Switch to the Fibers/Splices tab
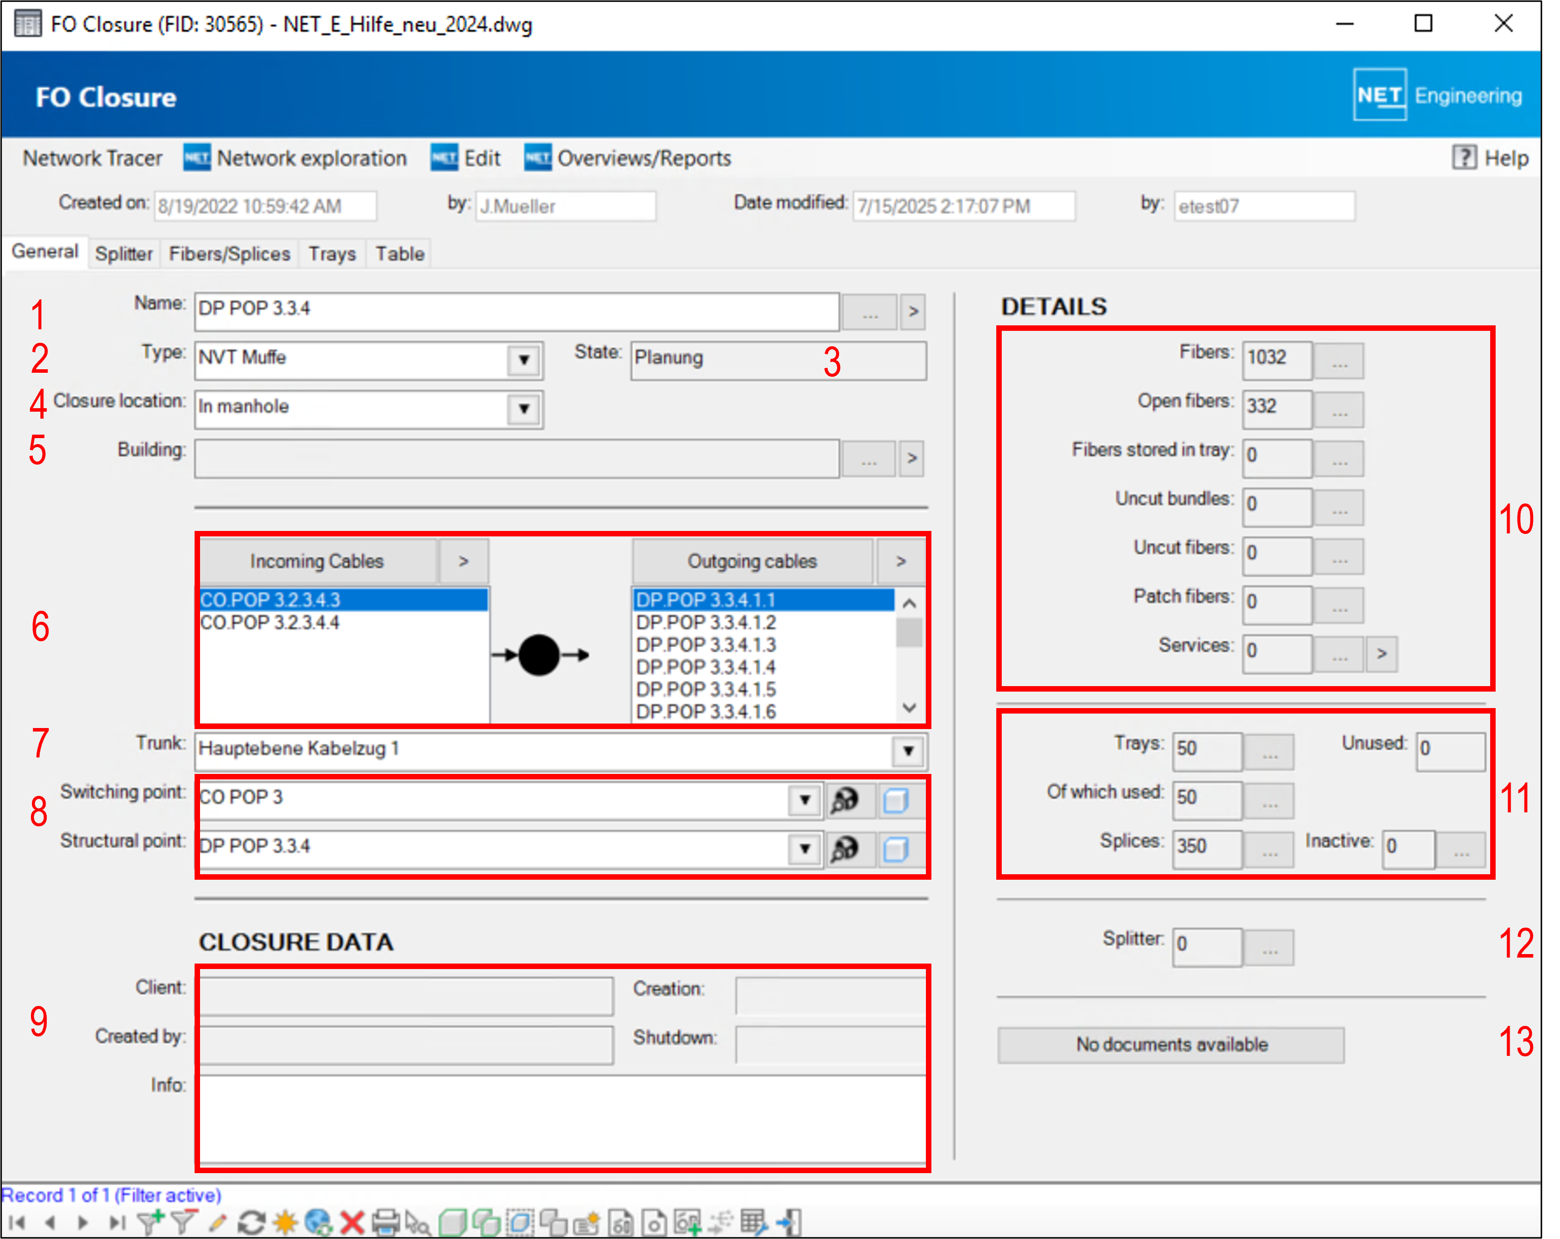The height and width of the screenshot is (1239, 1560). tap(229, 254)
